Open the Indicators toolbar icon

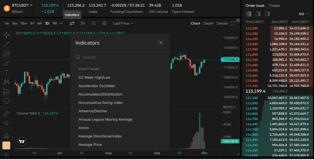[x=72, y=23]
